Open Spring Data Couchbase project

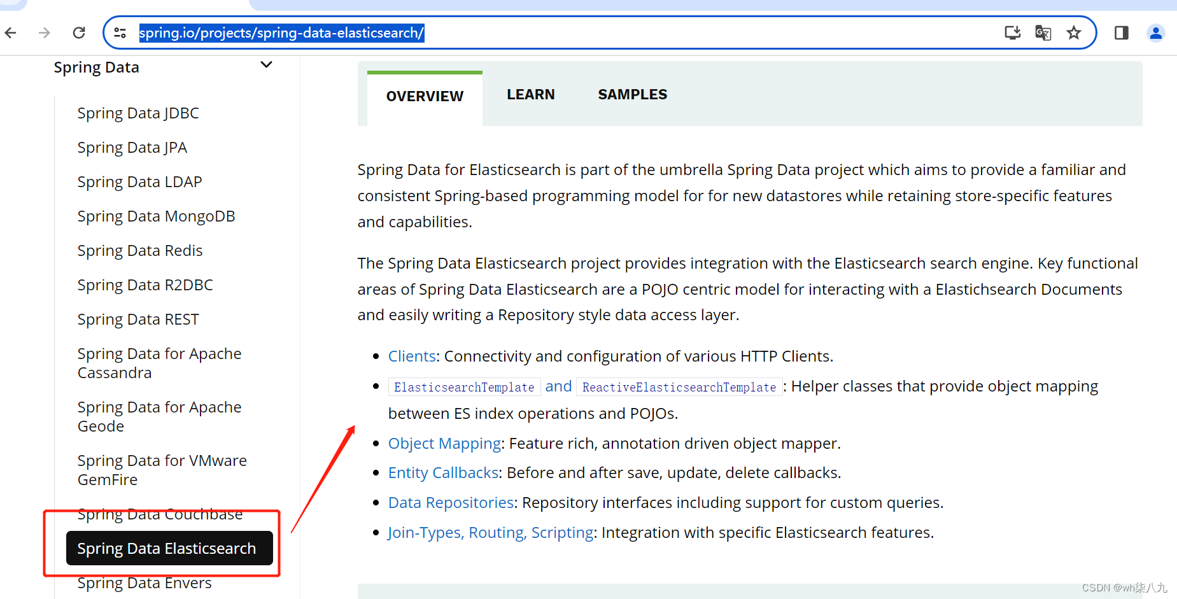(x=160, y=514)
